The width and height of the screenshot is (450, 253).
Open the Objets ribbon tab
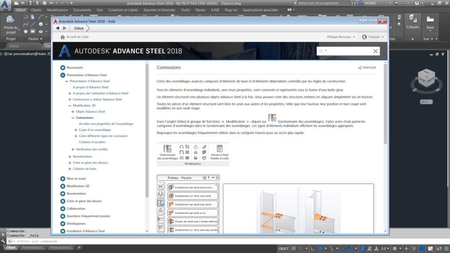click(x=36, y=10)
